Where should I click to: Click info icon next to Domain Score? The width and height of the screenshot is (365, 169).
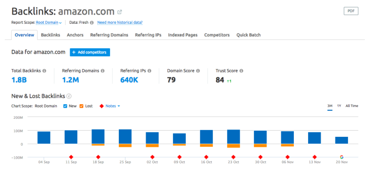point(198,71)
